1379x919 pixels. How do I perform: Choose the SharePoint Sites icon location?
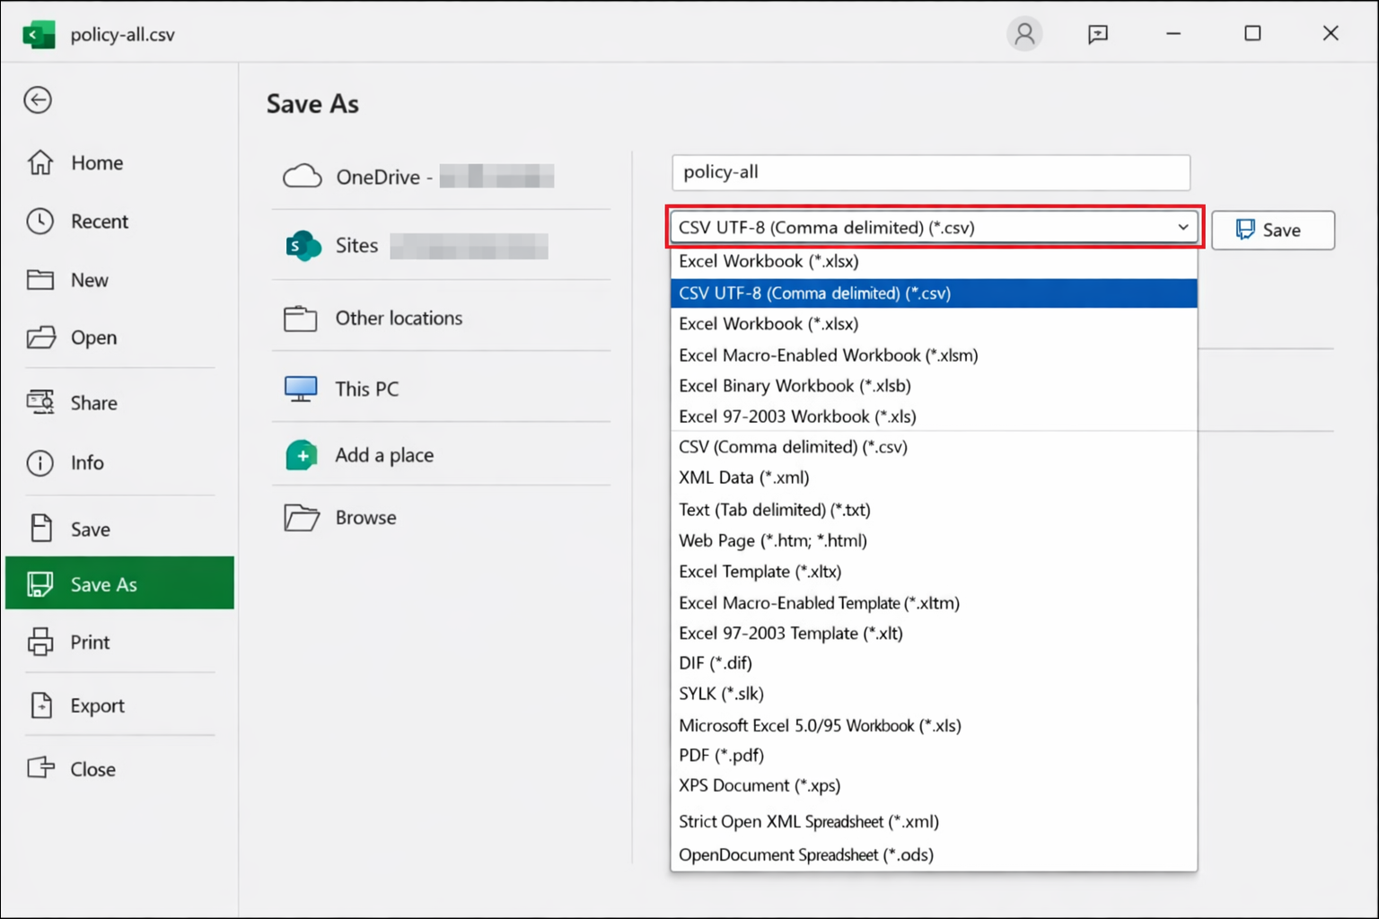click(303, 245)
